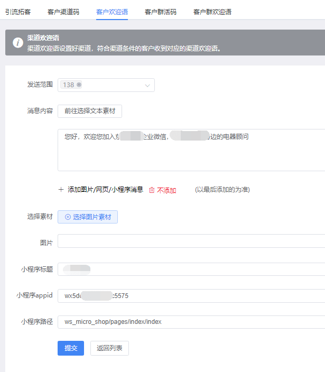Click the 渠道欢迎语 banner heading
The height and width of the screenshot is (372, 325).
pyautogui.click(x=43, y=38)
